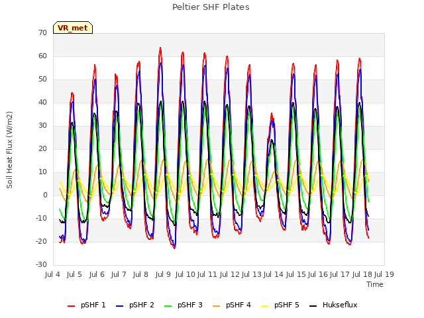The height and width of the screenshot is (318, 424).
Task: Click the red pSHF 1 legend swatch
Action: click(x=71, y=306)
